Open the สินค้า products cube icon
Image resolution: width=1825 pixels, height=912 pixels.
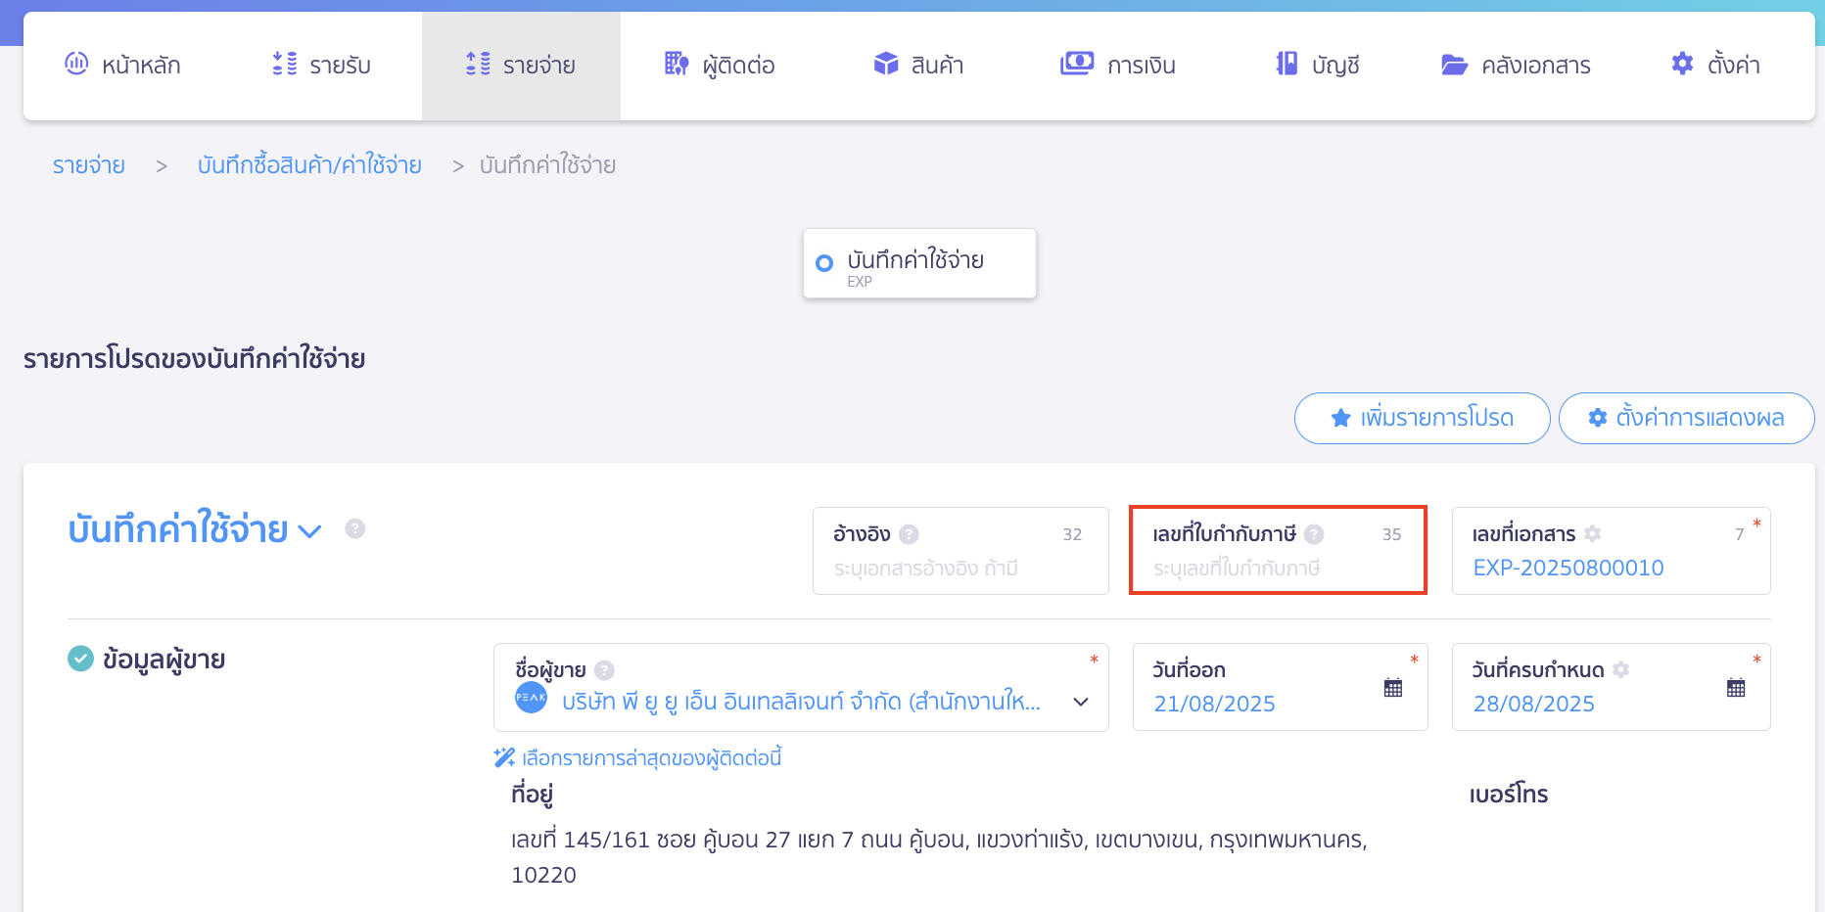point(887,64)
